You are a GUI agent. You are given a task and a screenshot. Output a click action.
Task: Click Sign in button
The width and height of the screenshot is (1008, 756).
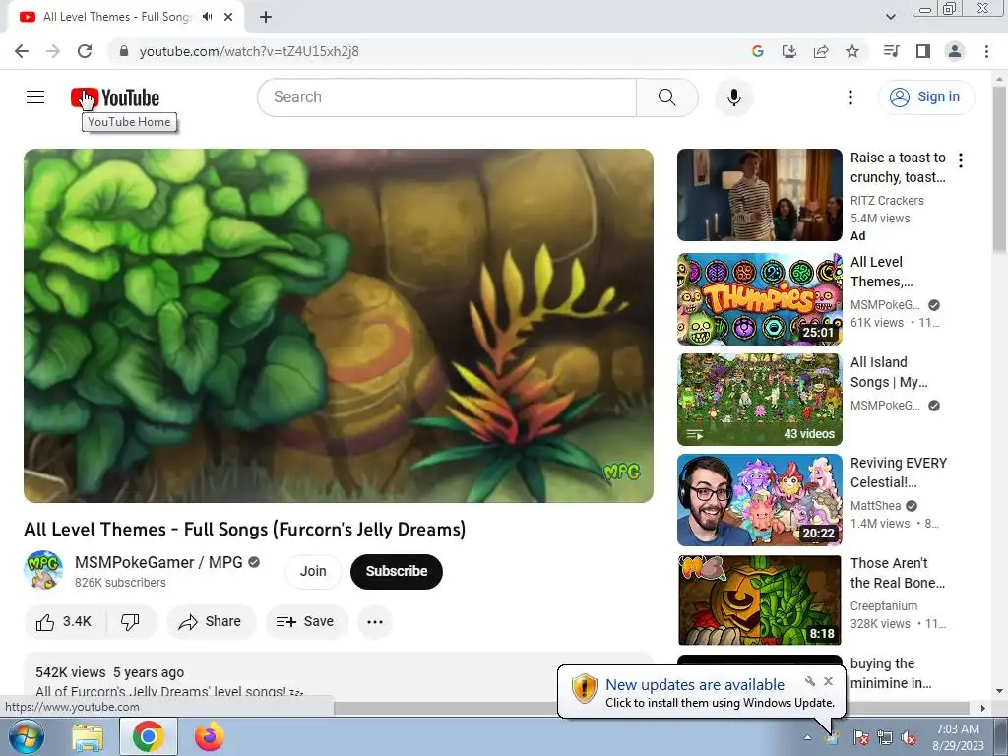pos(925,97)
